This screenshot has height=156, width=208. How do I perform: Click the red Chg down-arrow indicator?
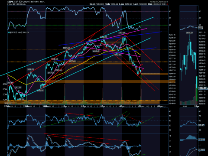pos(167,4)
